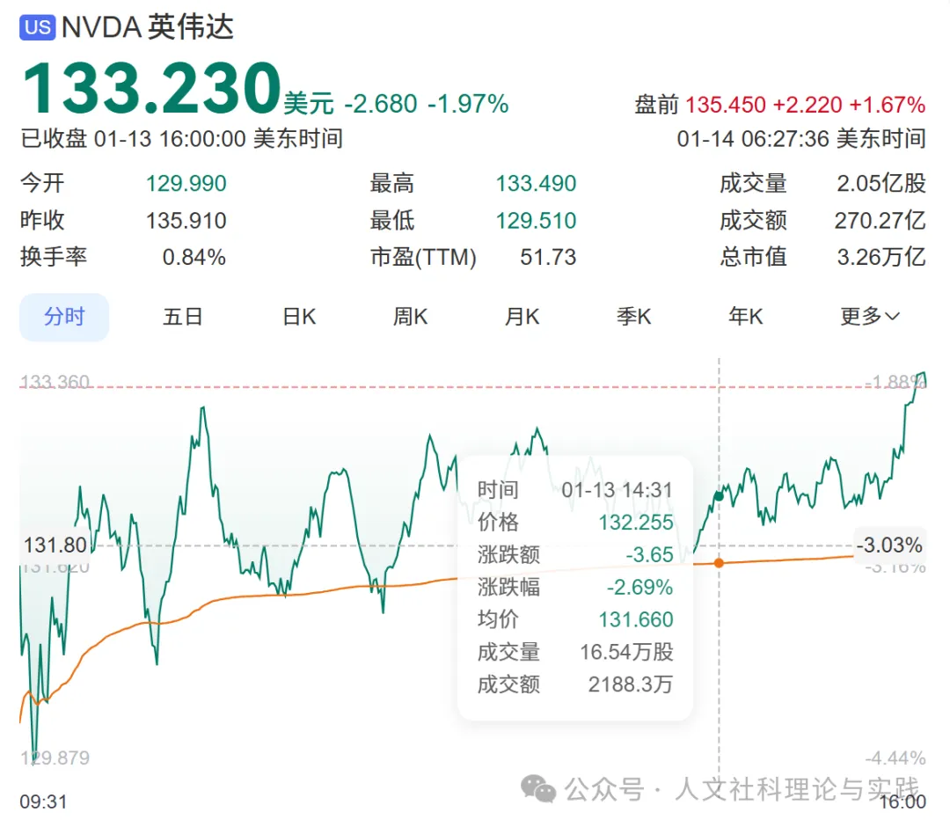The width and height of the screenshot is (950, 827).
Task: Click the large 133.230 closing price
Action: 151,89
